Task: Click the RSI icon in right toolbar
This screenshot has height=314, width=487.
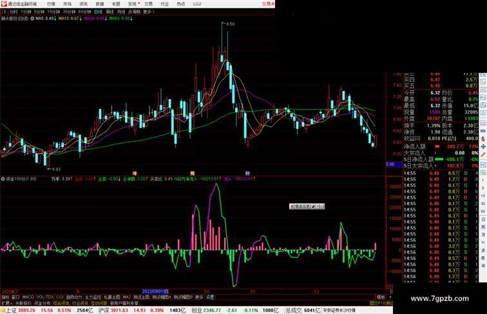Action: (483, 131)
